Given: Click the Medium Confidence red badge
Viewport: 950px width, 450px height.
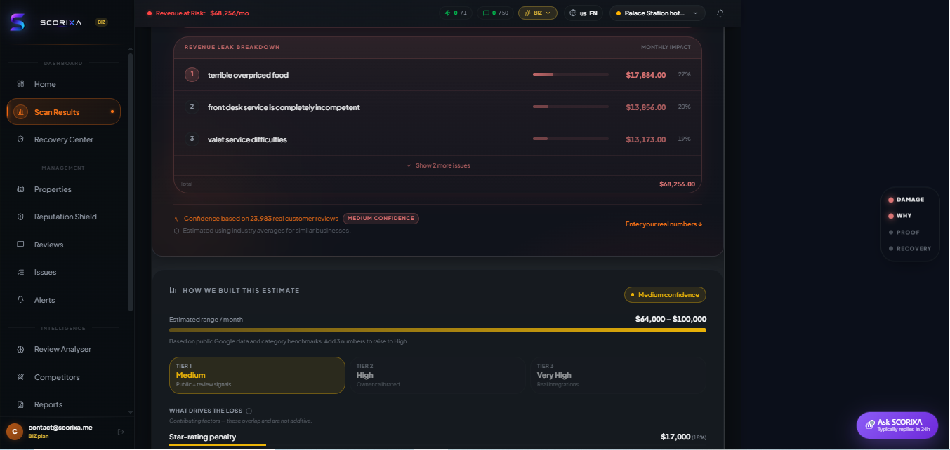Looking at the screenshot, I should [381, 219].
